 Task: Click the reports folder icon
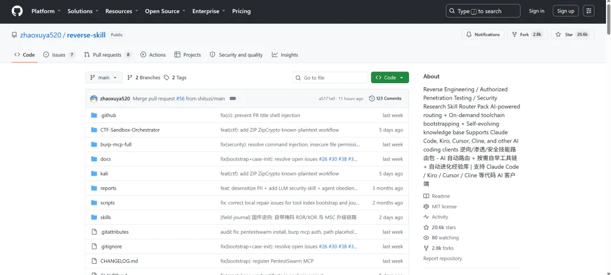point(94,188)
